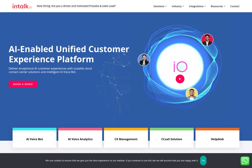Click the woman's avatar on the orb
Image resolution: width=252 pixels, height=168 pixels.
(144, 60)
